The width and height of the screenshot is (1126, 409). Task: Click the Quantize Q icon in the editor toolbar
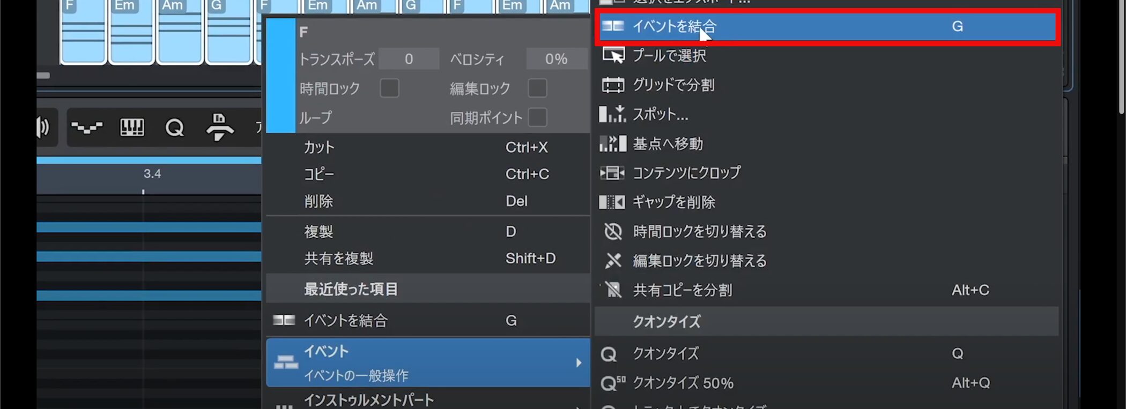pos(174,128)
